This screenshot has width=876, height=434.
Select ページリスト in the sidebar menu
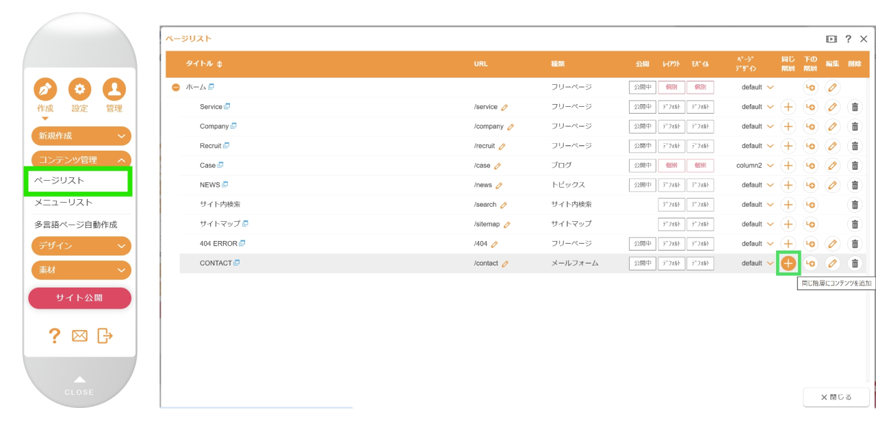pos(77,181)
